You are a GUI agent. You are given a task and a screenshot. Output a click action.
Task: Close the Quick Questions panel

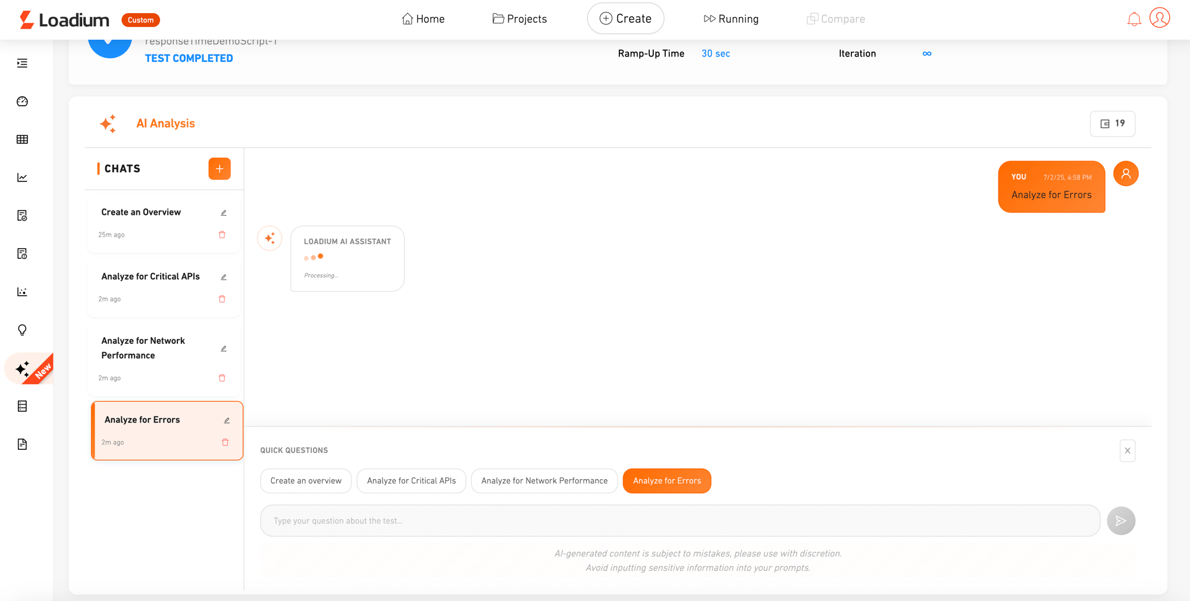[1127, 451]
